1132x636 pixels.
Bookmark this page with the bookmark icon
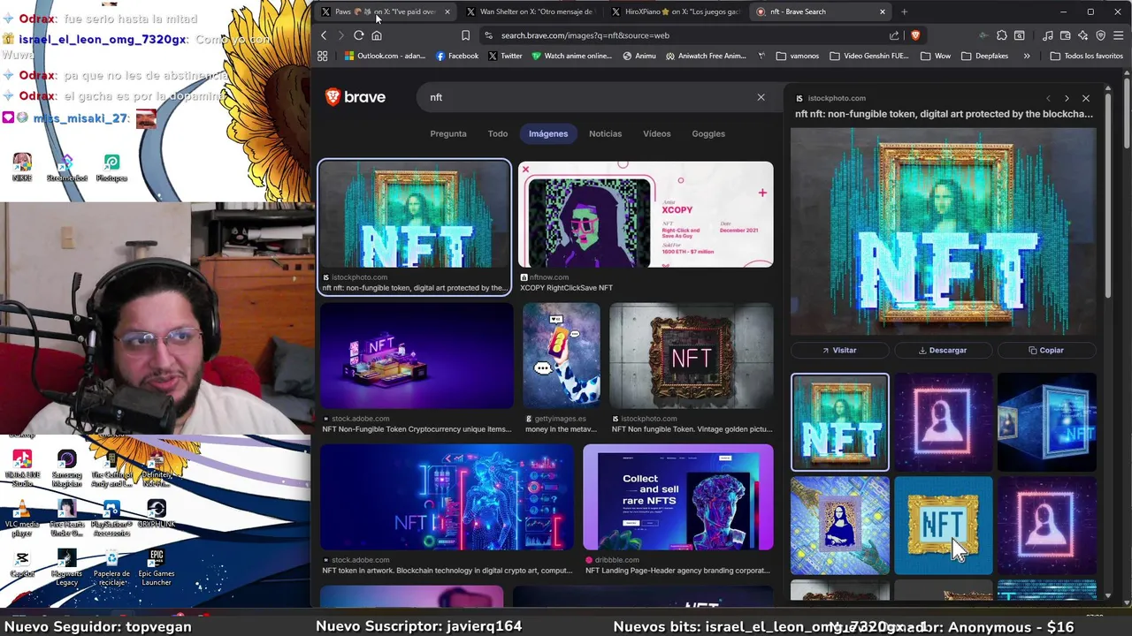(x=465, y=35)
